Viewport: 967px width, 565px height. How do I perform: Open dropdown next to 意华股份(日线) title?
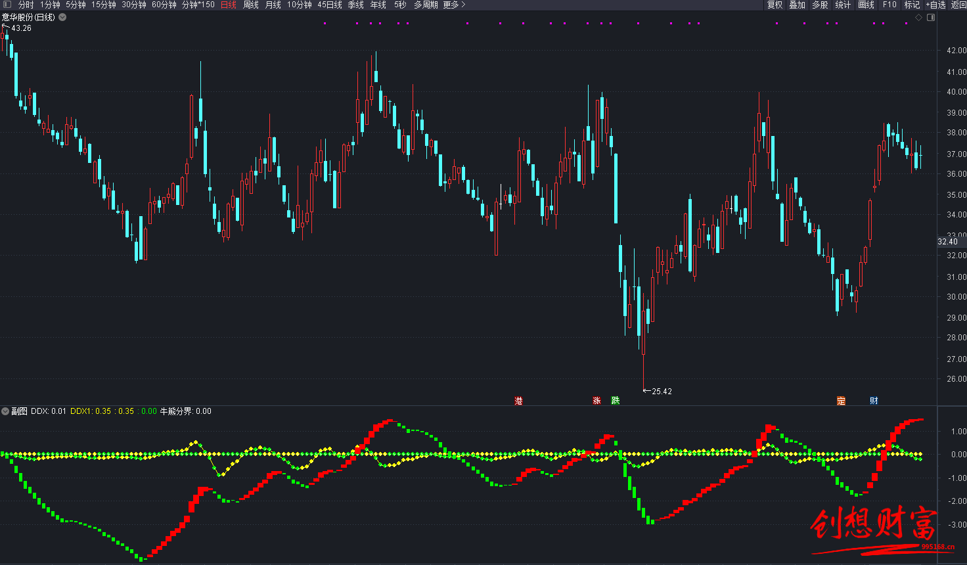62,18
